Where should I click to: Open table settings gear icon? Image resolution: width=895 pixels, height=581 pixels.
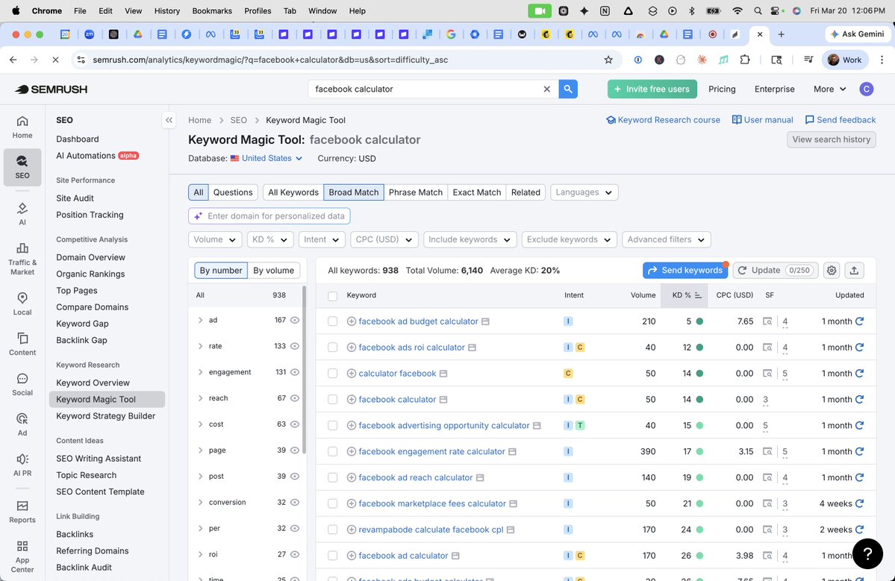[x=832, y=270]
